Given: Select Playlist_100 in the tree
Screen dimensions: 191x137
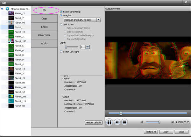Looking at the screenshot, I should coord(20,87).
